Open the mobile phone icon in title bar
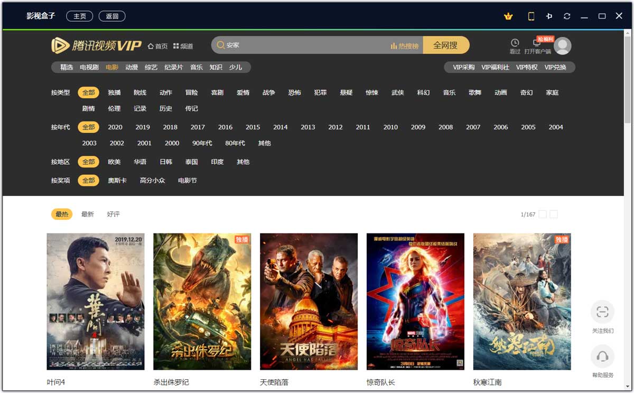Viewport: 634px width, 393px height. [531, 16]
